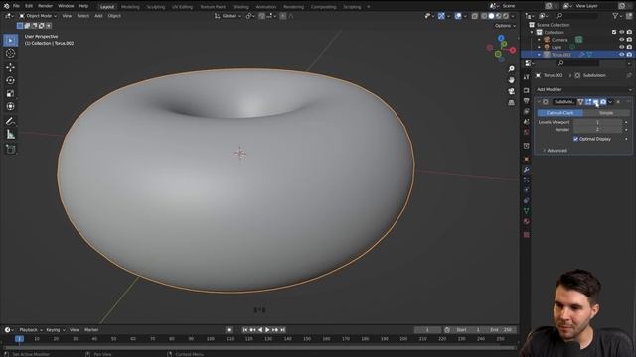Click the pan view hand icon
The height and width of the screenshot is (357, 636).
coord(511,80)
